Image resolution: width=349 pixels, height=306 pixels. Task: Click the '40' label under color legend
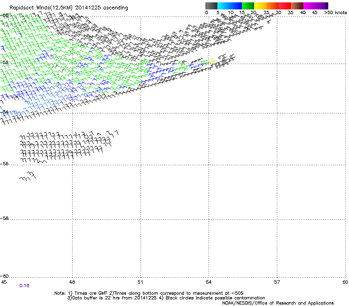point(303,12)
